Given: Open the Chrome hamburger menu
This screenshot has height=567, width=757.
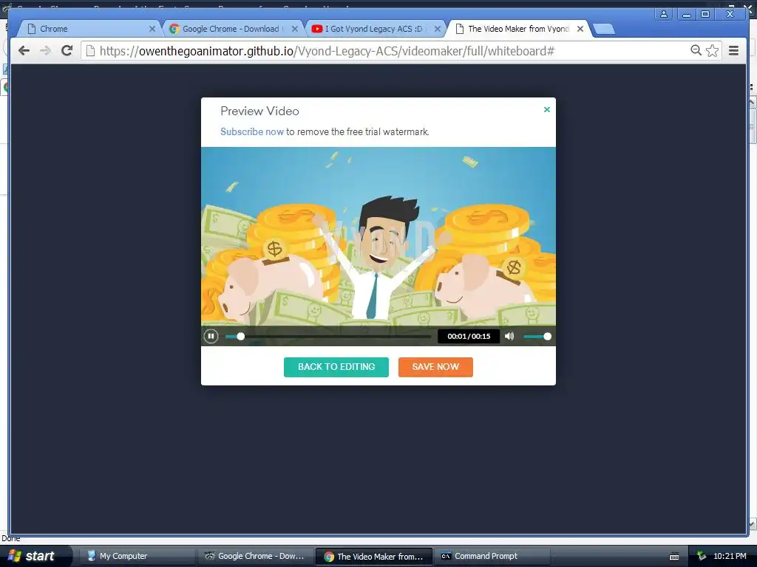Looking at the screenshot, I should pos(733,51).
